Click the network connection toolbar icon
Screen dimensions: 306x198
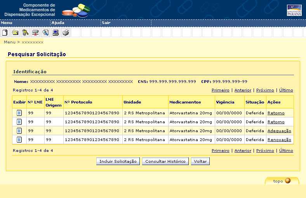[35, 33]
